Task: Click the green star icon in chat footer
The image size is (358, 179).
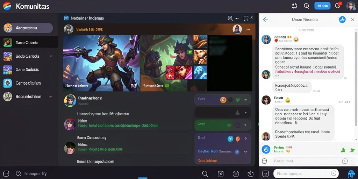Action: point(352,150)
